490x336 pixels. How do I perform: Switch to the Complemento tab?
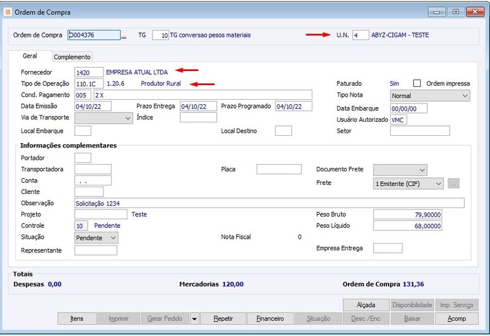click(x=72, y=57)
